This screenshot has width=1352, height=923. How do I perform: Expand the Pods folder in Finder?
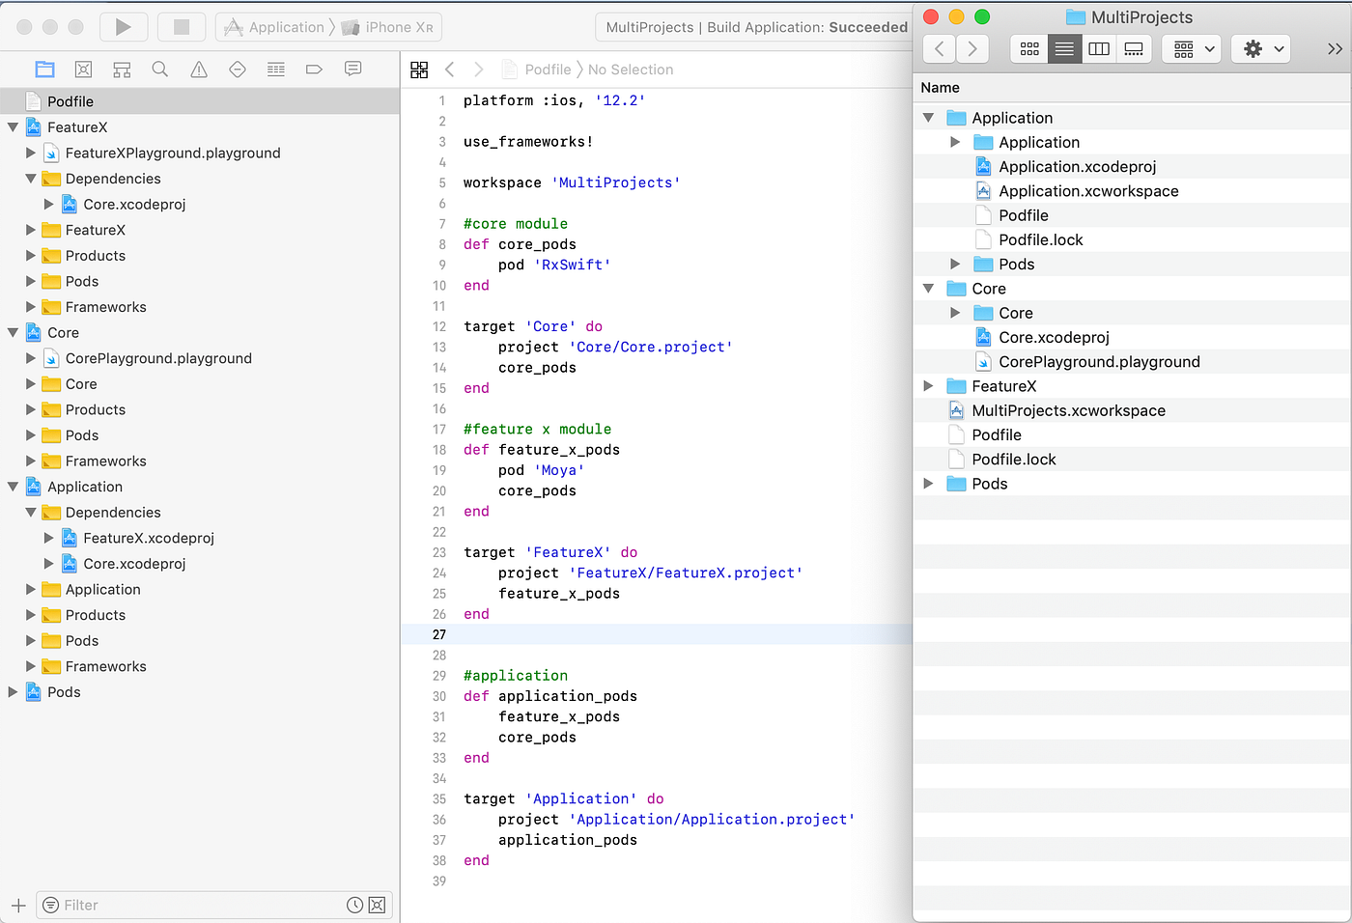[928, 483]
